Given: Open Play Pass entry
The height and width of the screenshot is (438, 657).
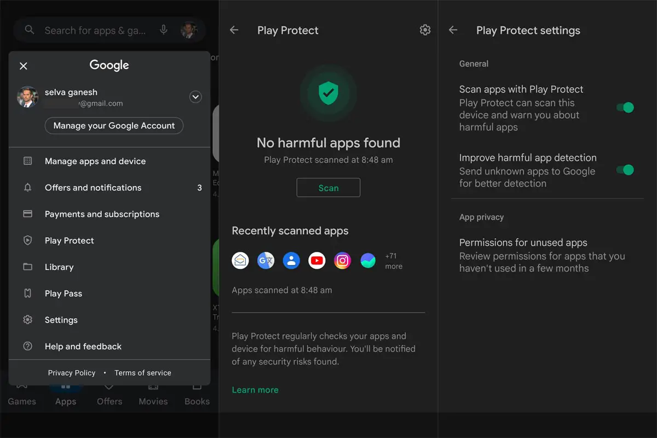Looking at the screenshot, I should click(x=109, y=293).
